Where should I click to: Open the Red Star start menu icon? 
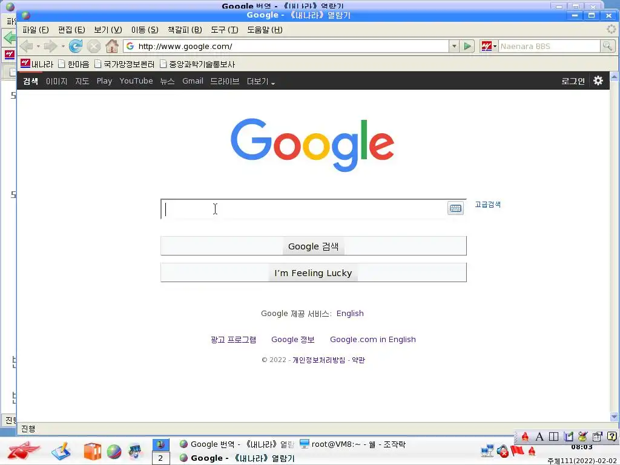pyautogui.click(x=24, y=450)
